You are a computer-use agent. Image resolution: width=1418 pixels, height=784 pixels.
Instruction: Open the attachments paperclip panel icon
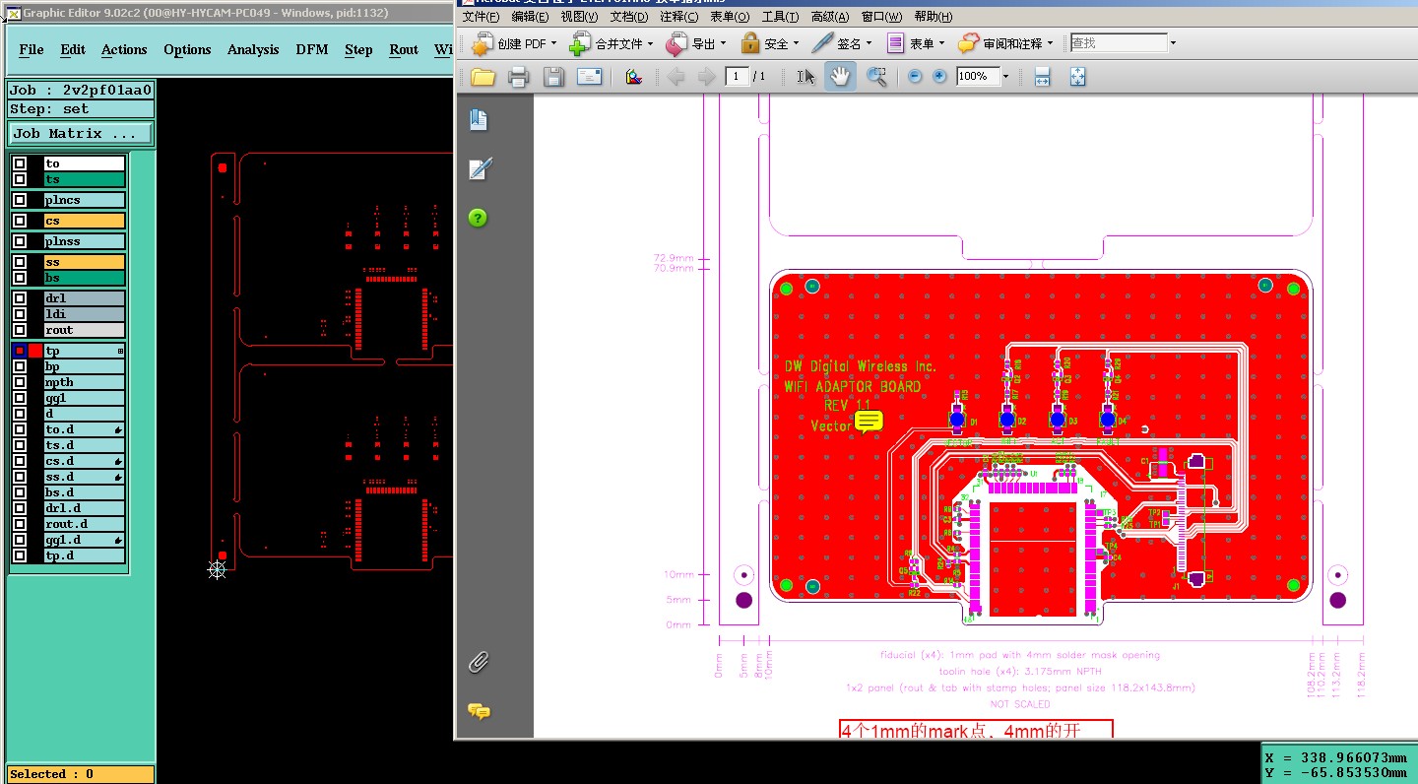coord(479,662)
